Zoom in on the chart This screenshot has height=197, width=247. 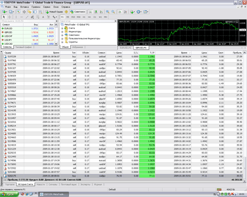click(x=108, y=12)
